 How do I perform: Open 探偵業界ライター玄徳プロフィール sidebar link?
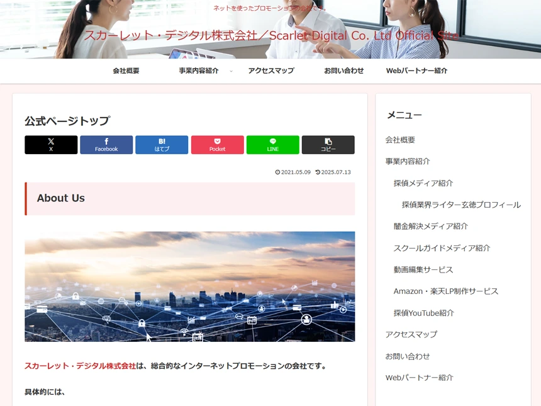(461, 205)
